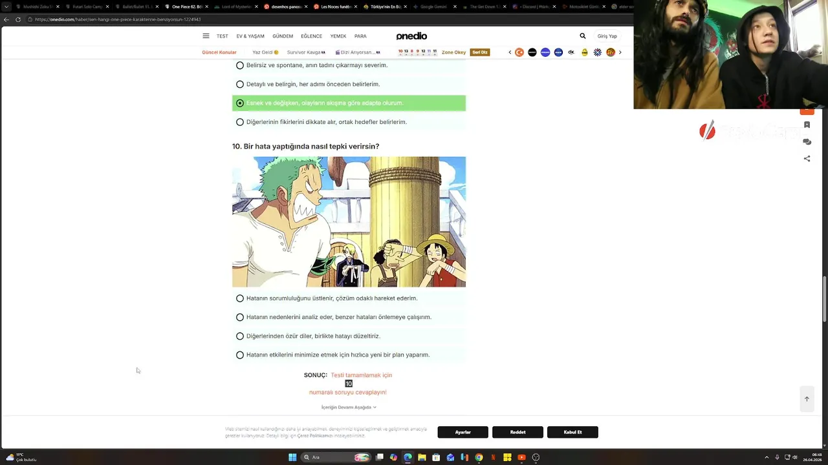Open the hamburger menu next to TEST
Viewport: 828px width, 465px height.
(206, 36)
